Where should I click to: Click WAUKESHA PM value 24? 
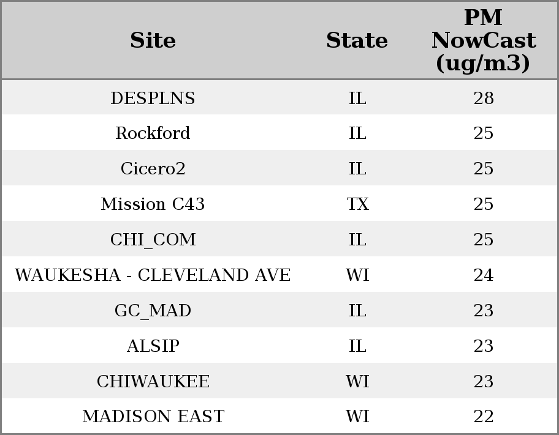point(483,275)
